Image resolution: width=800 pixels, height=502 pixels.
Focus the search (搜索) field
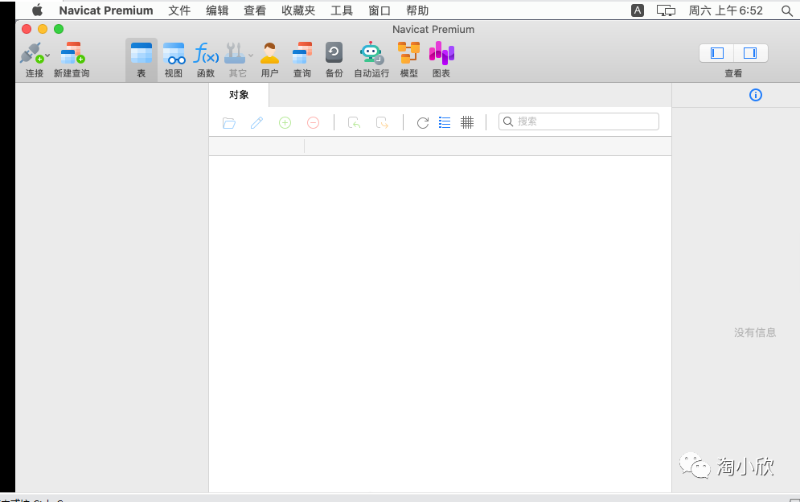[x=579, y=121]
